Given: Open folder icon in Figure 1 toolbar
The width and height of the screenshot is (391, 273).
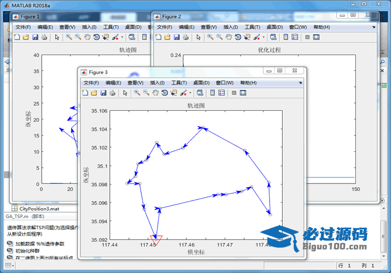Looking at the screenshot, I should coord(26,37).
